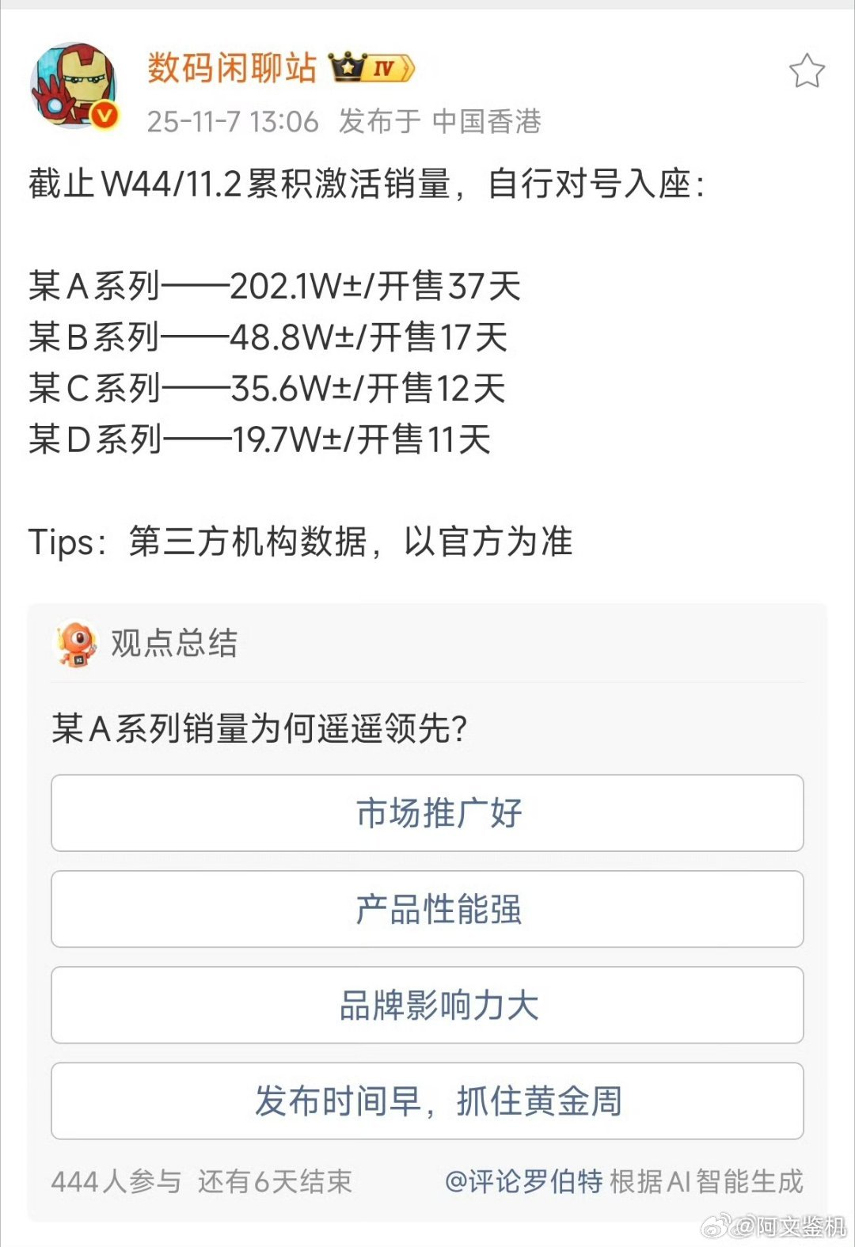Vote for 发布时间早，抓住黄金周
855x1247 pixels.
pyautogui.click(x=427, y=1101)
